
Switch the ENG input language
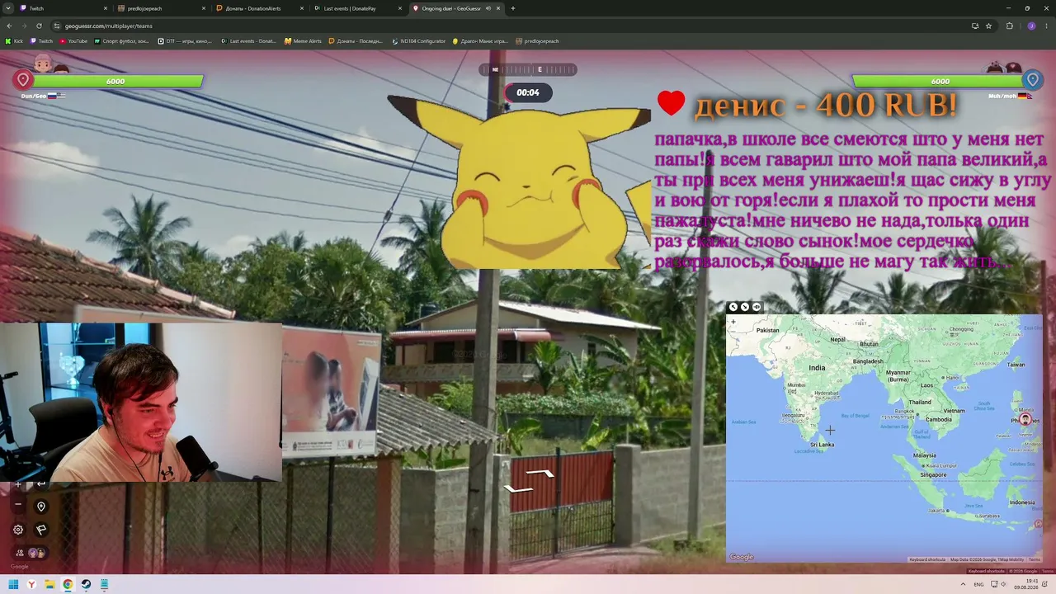tap(978, 584)
